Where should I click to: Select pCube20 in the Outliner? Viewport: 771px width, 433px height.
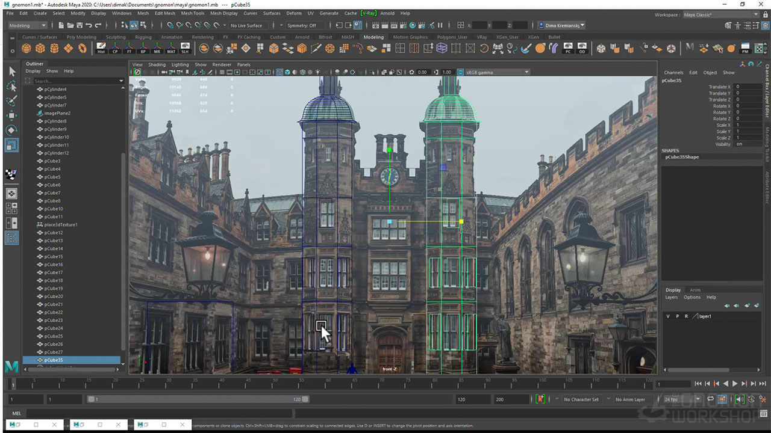tap(54, 296)
